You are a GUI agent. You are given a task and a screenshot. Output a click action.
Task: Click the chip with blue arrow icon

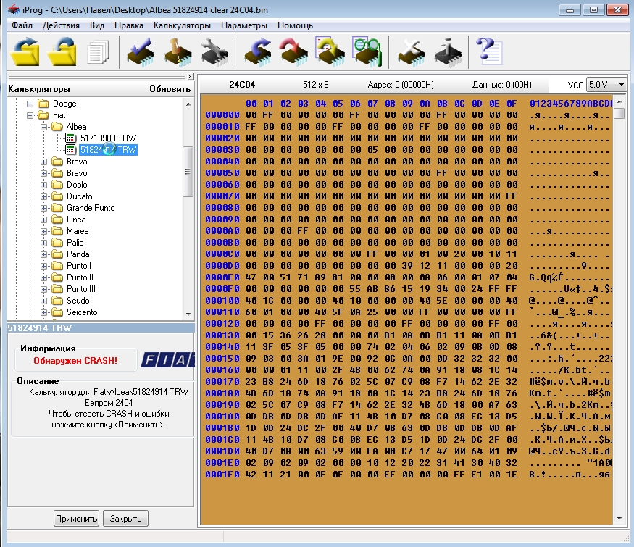coord(258,51)
